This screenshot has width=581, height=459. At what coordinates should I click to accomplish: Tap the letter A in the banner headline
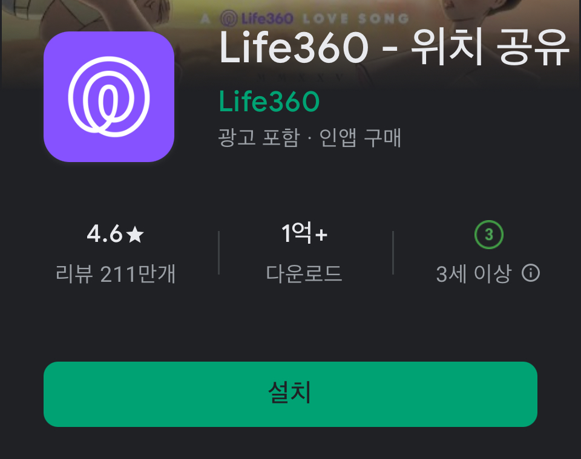coord(205,19)
